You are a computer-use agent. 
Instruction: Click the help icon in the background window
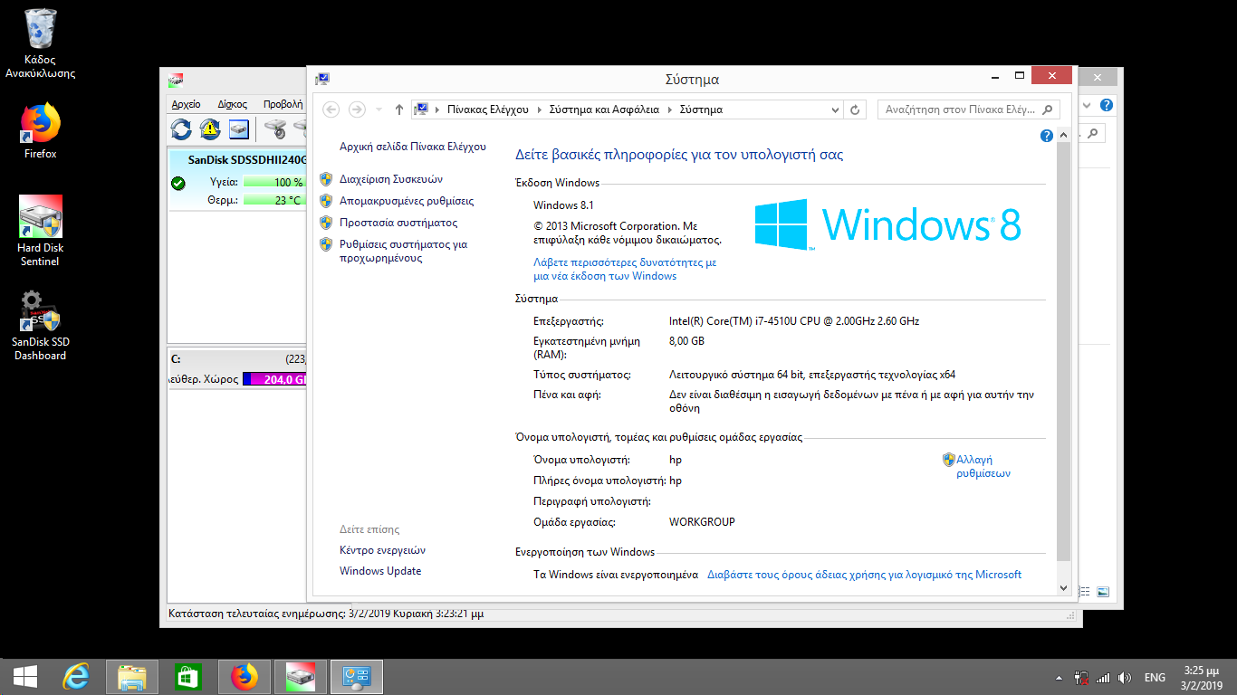pyautogui.click(x=1106, y=105)
